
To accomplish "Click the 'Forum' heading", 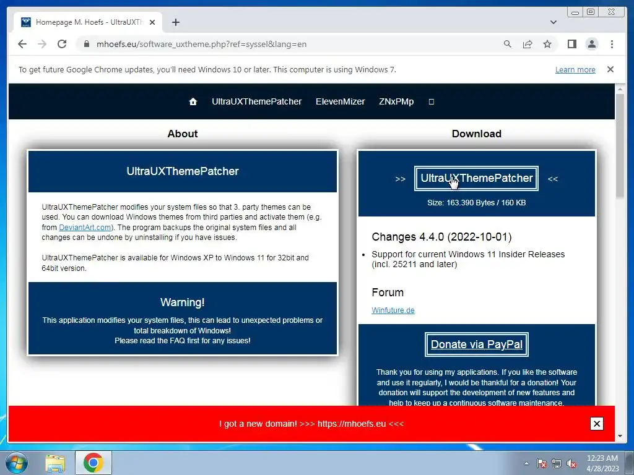I will (x=388, y=293).
